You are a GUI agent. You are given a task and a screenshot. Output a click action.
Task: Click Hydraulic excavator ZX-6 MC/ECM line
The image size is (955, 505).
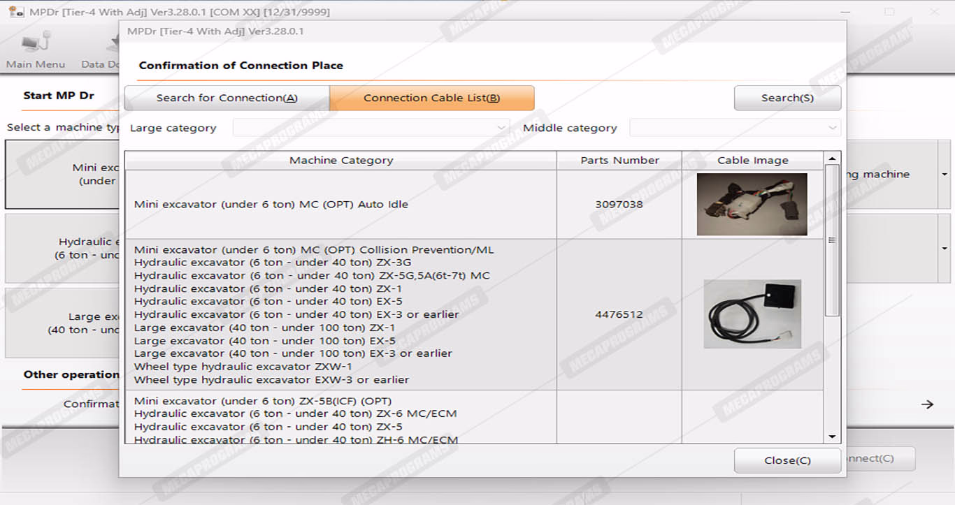point(295,413)
